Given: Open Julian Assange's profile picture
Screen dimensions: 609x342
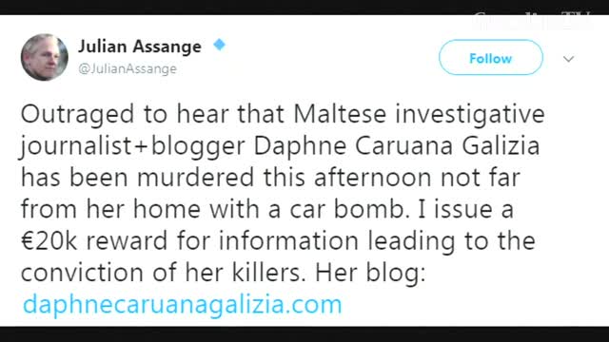Looking at the screenshot, I should point(45,57).
